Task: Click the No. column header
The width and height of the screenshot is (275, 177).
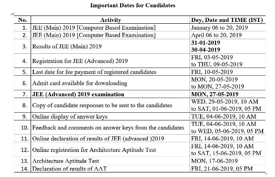Action: (23, 20)
